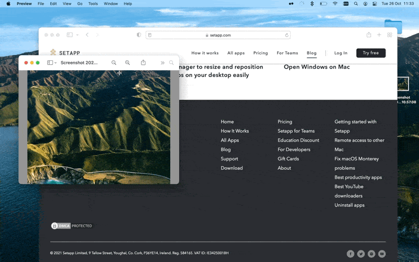Open the View menu
Image resolution: width=419 pixels, height=262 pixels.
coord(67,4)
